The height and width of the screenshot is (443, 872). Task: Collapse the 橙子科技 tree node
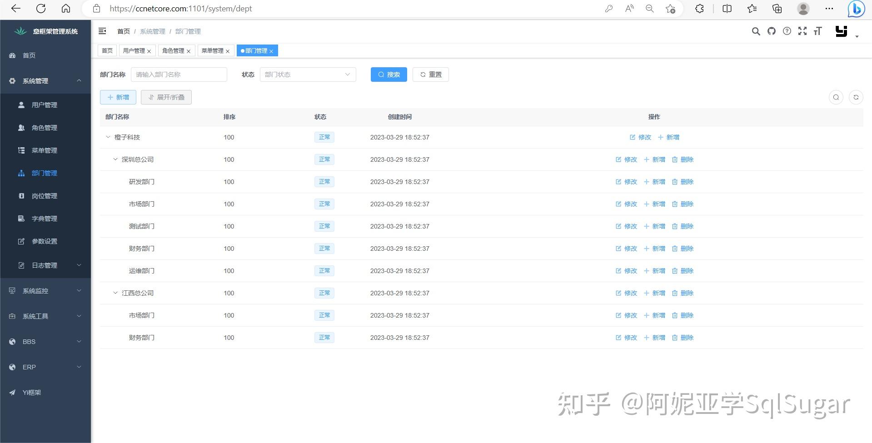point(108,137)
